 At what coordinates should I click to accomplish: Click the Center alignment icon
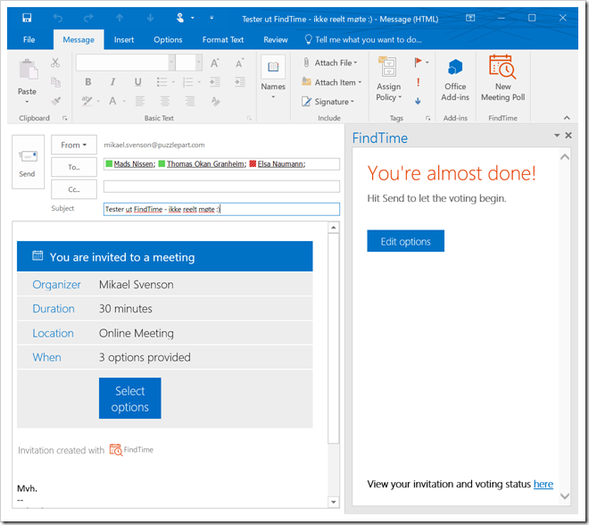point(165,101)
